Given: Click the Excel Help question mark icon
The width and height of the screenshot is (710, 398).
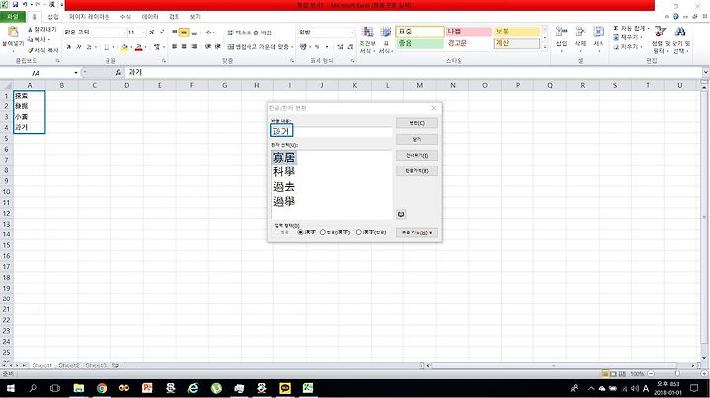Looking at the screenshot, I should point(675,17).
